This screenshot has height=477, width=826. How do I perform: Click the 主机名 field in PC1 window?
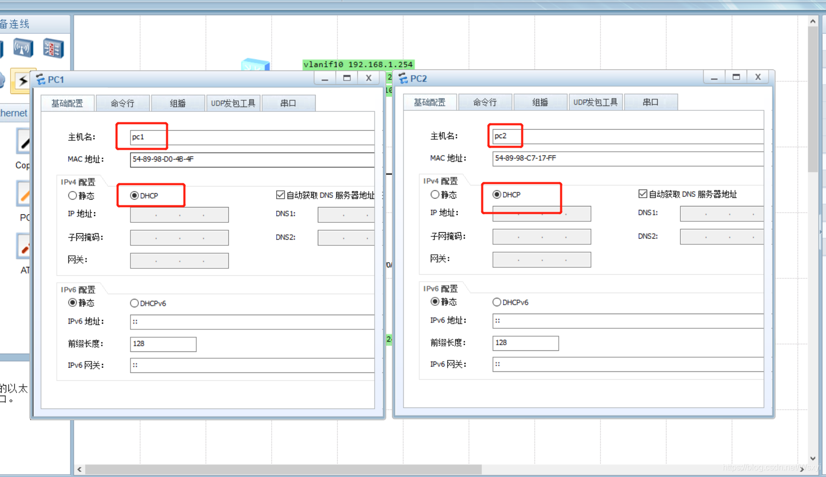[x=252, y=137]
